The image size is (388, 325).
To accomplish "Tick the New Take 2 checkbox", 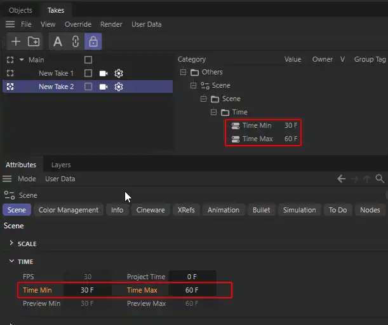I will (x=88, y=86).
